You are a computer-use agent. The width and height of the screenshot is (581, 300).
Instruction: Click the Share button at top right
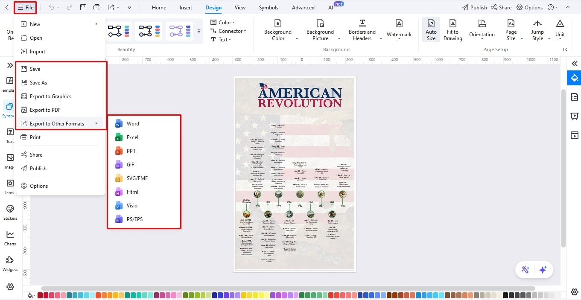(501, 8)
